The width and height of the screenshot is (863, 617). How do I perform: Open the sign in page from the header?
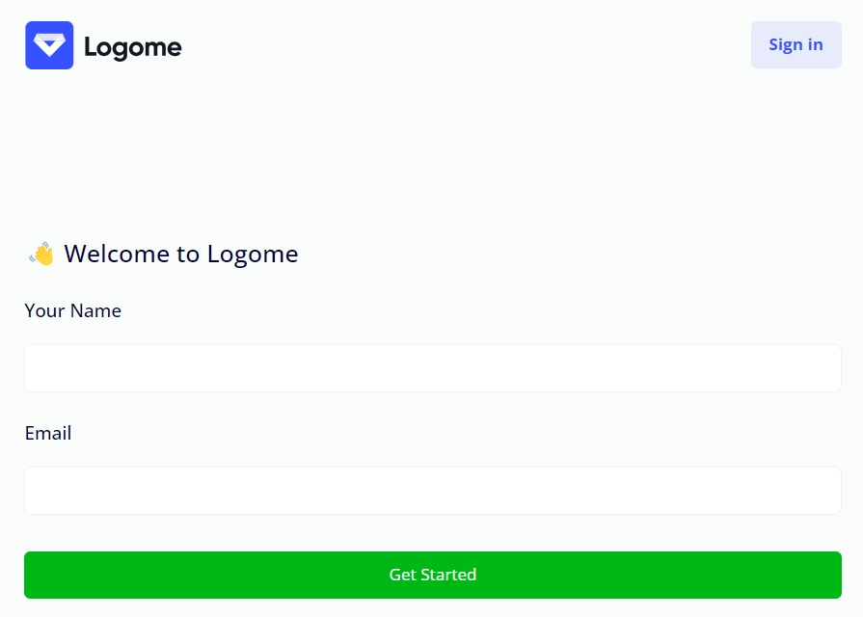(x=796, y=44)
